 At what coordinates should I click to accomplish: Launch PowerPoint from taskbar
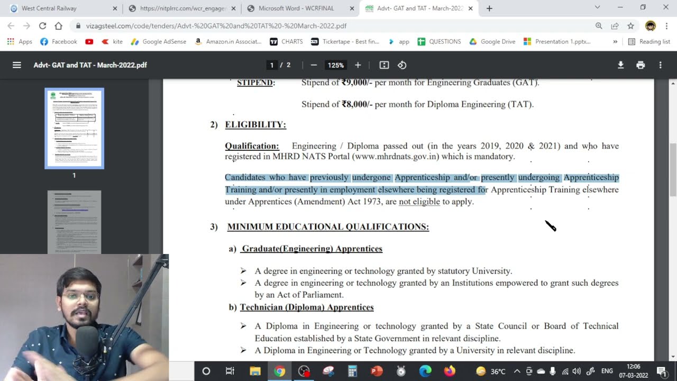point(377,371)
